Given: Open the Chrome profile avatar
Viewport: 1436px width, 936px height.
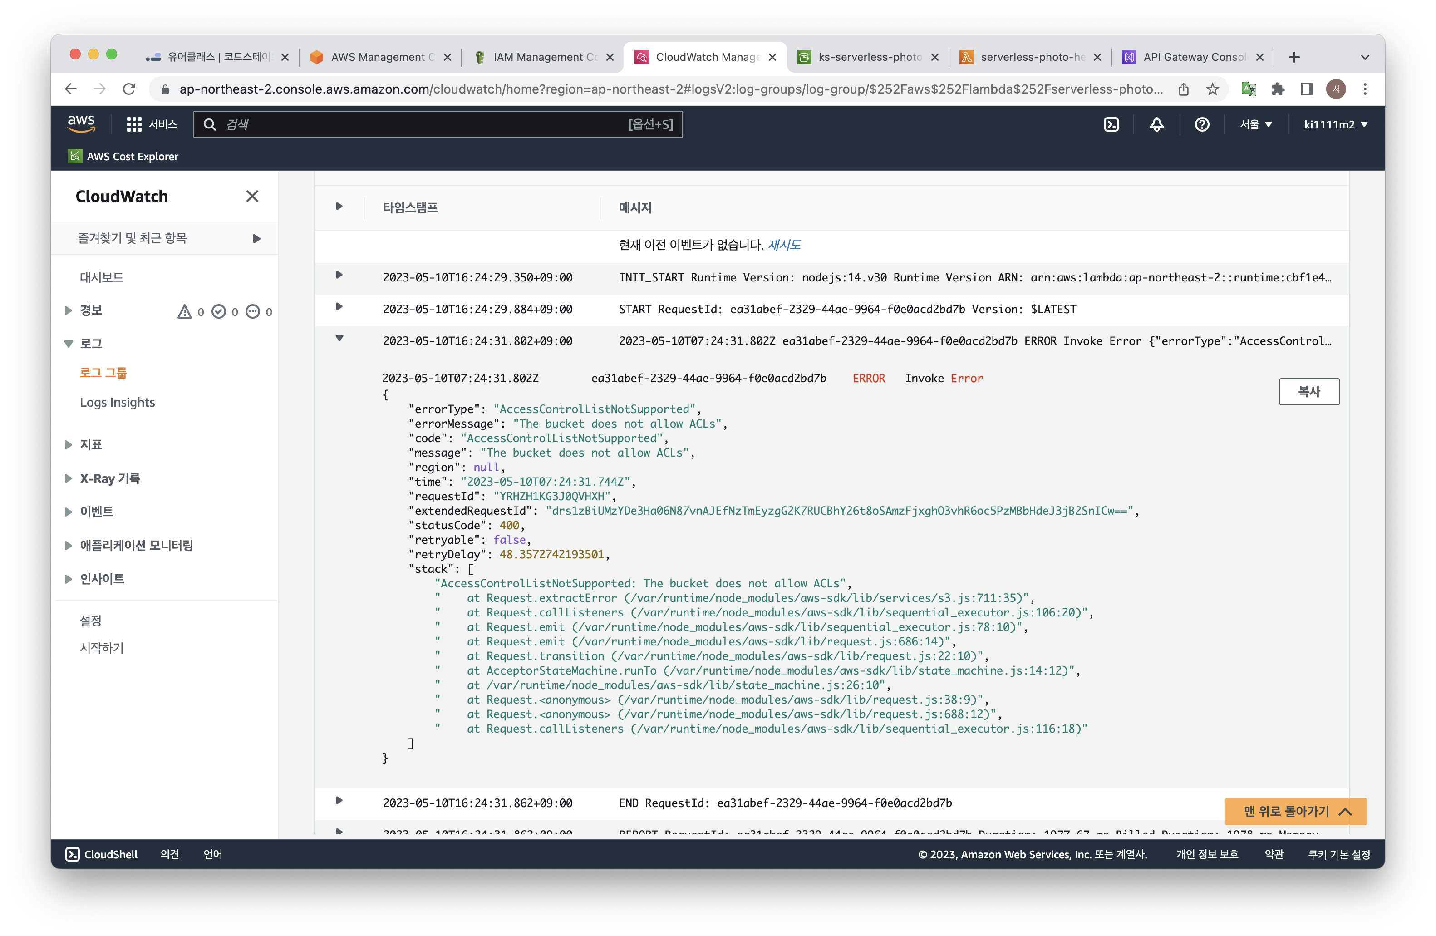Looking at the screenshot, I should [1336, 89].
